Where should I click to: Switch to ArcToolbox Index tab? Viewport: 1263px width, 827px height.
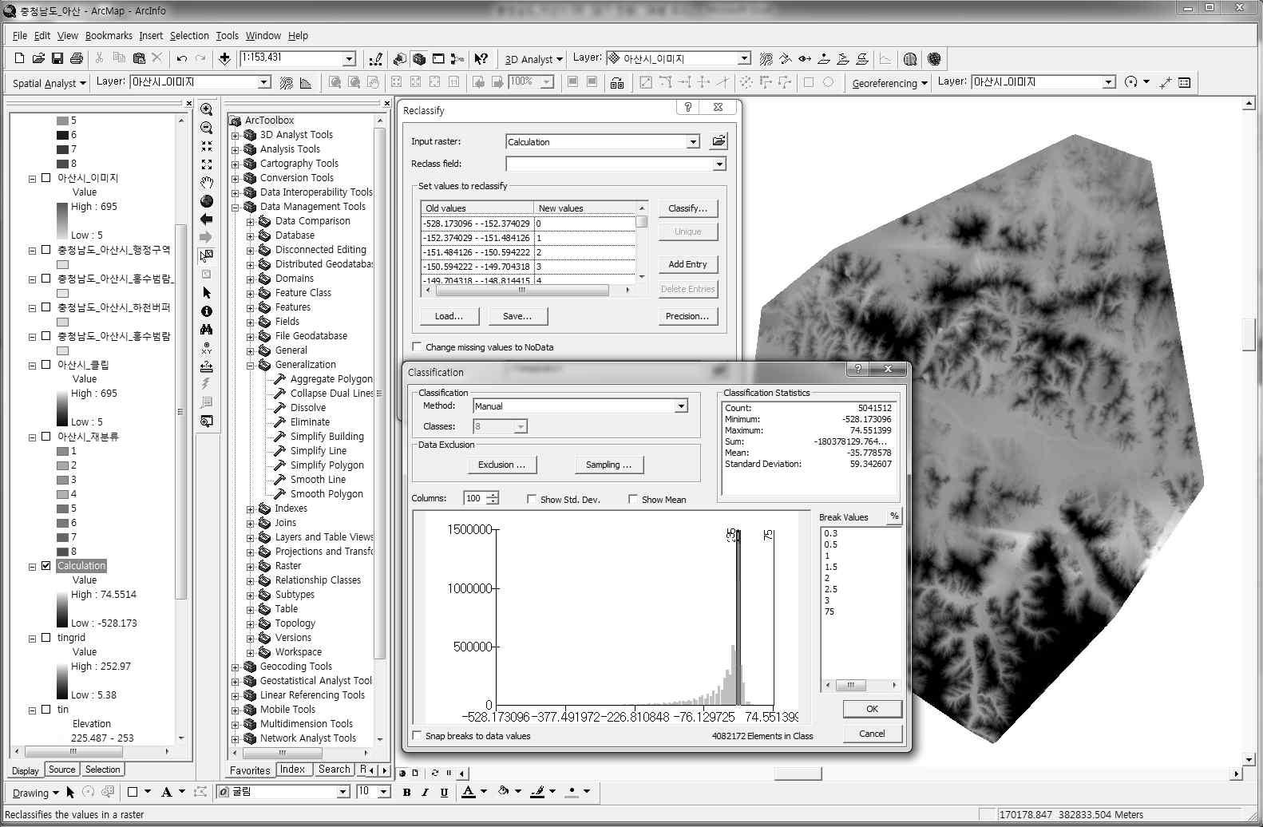coord(292,770)
